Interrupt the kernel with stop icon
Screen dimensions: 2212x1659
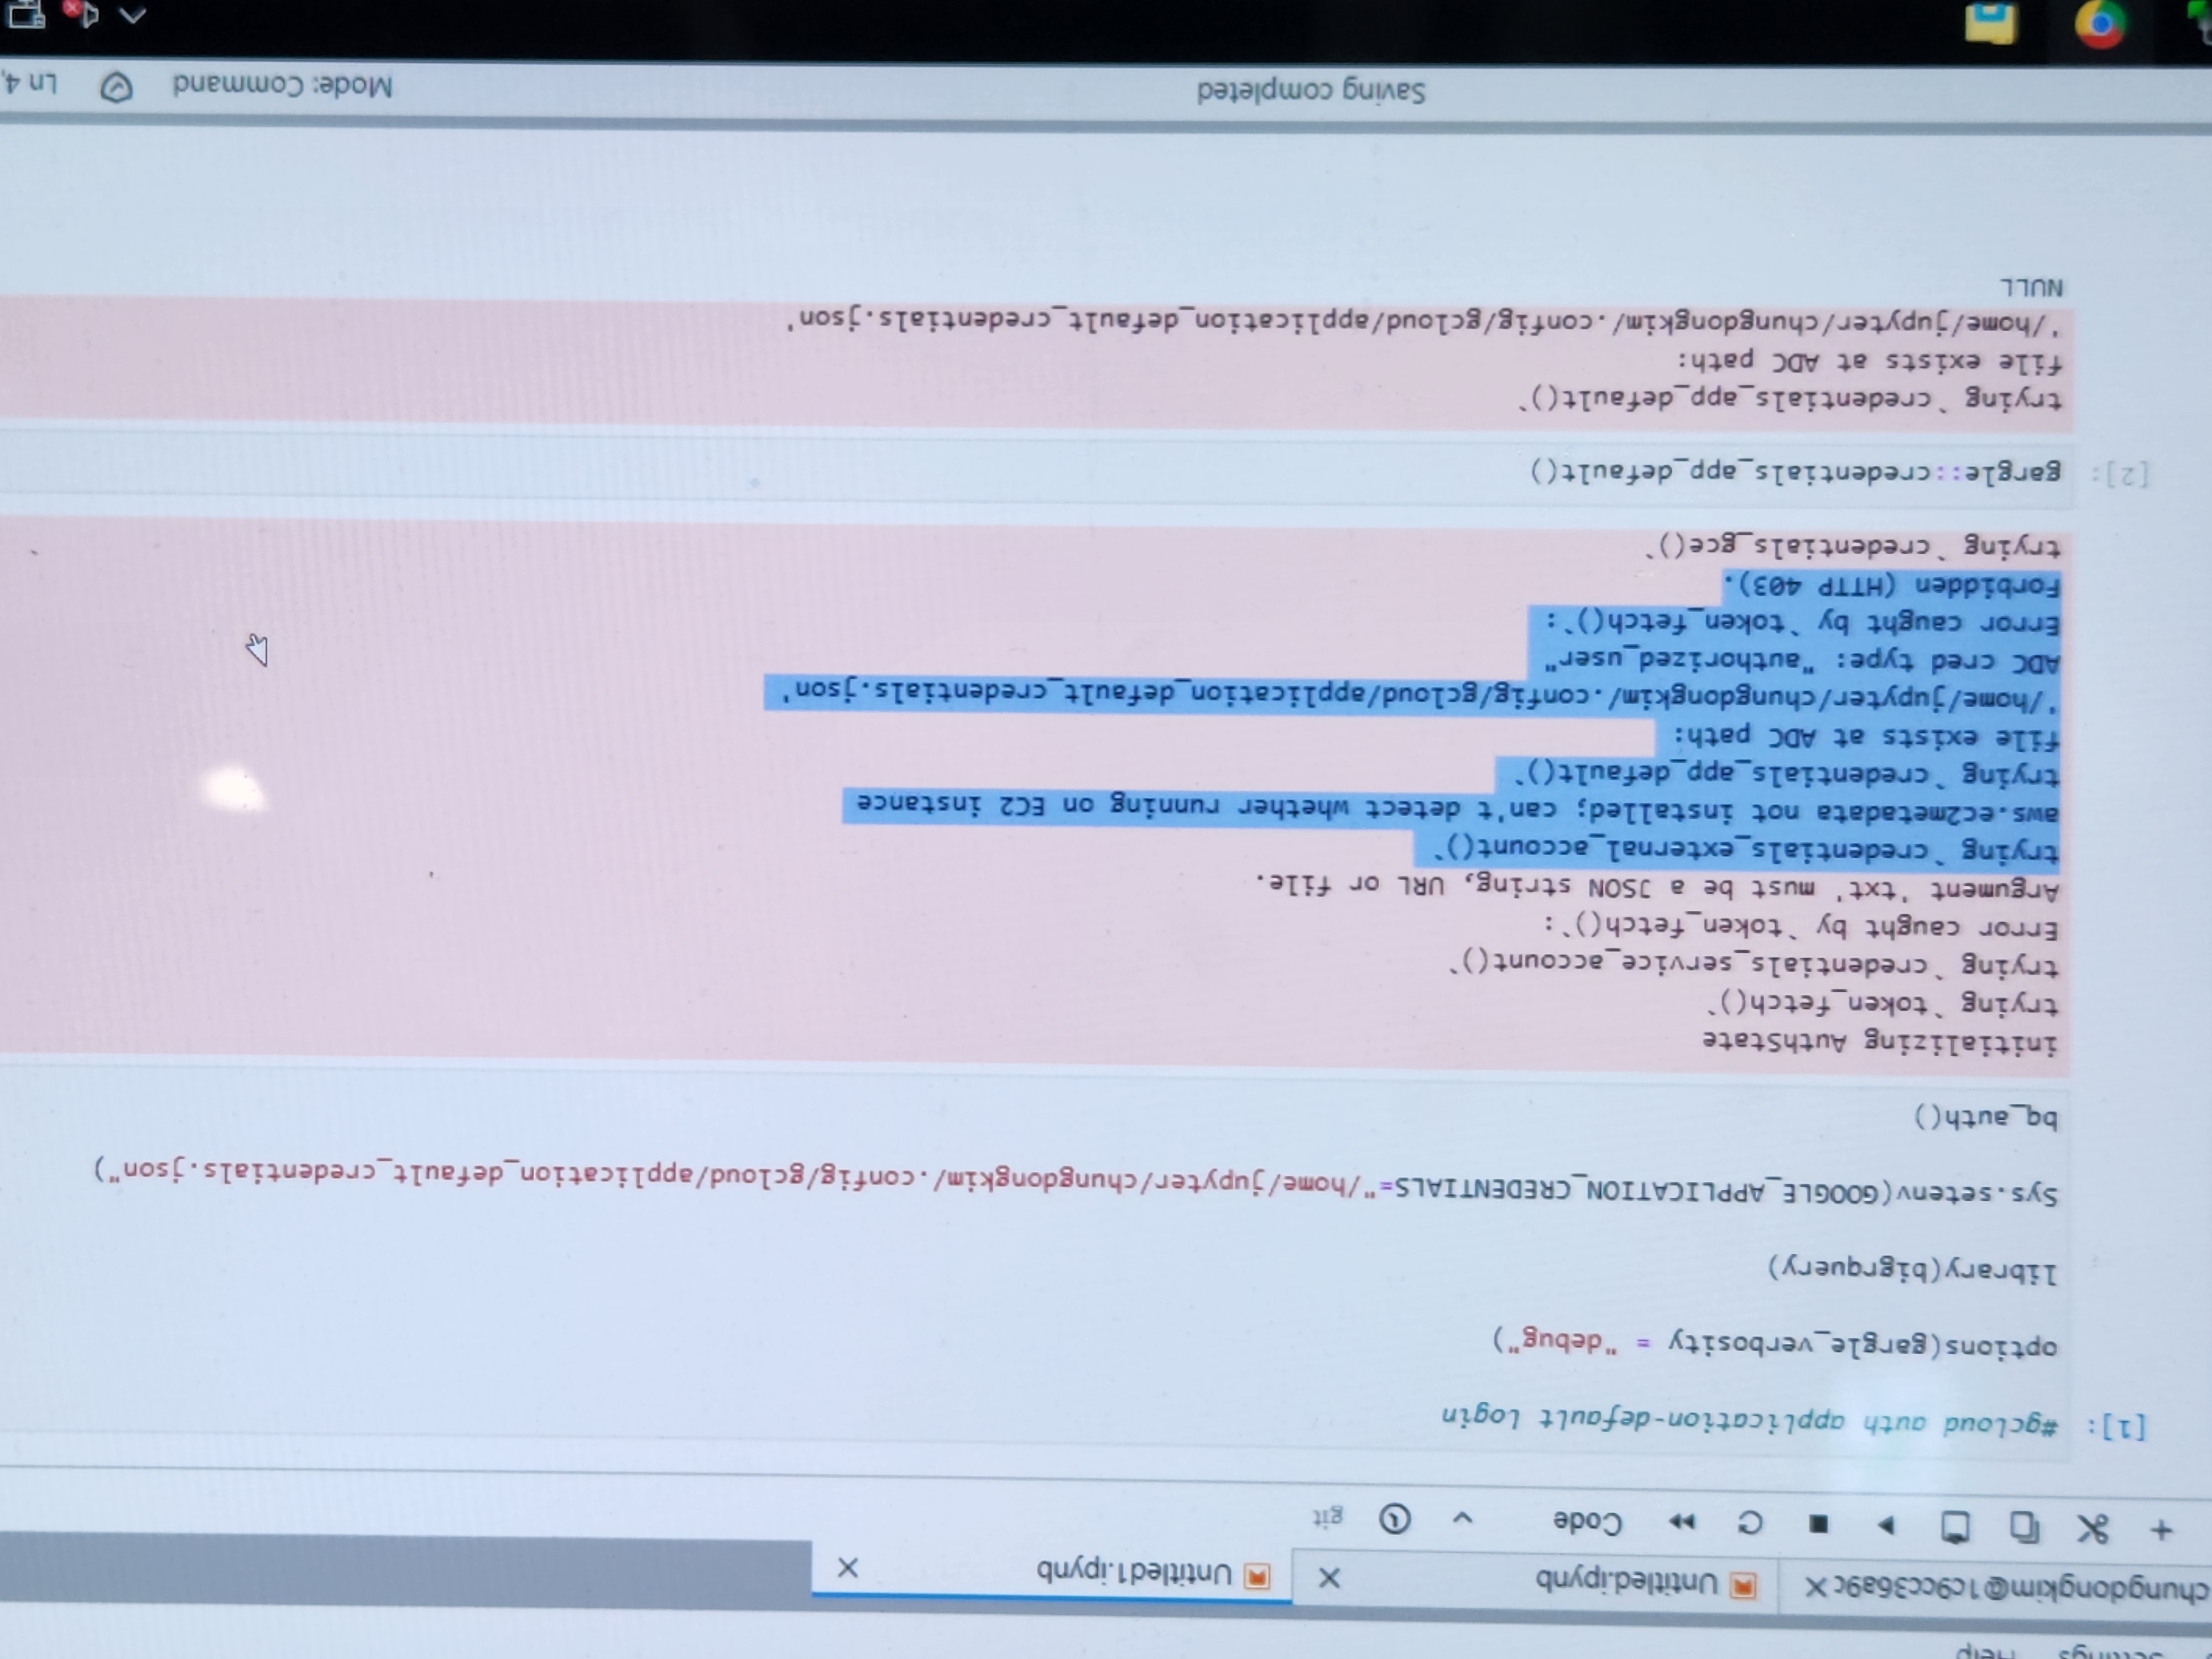tap(1819, 1524)
